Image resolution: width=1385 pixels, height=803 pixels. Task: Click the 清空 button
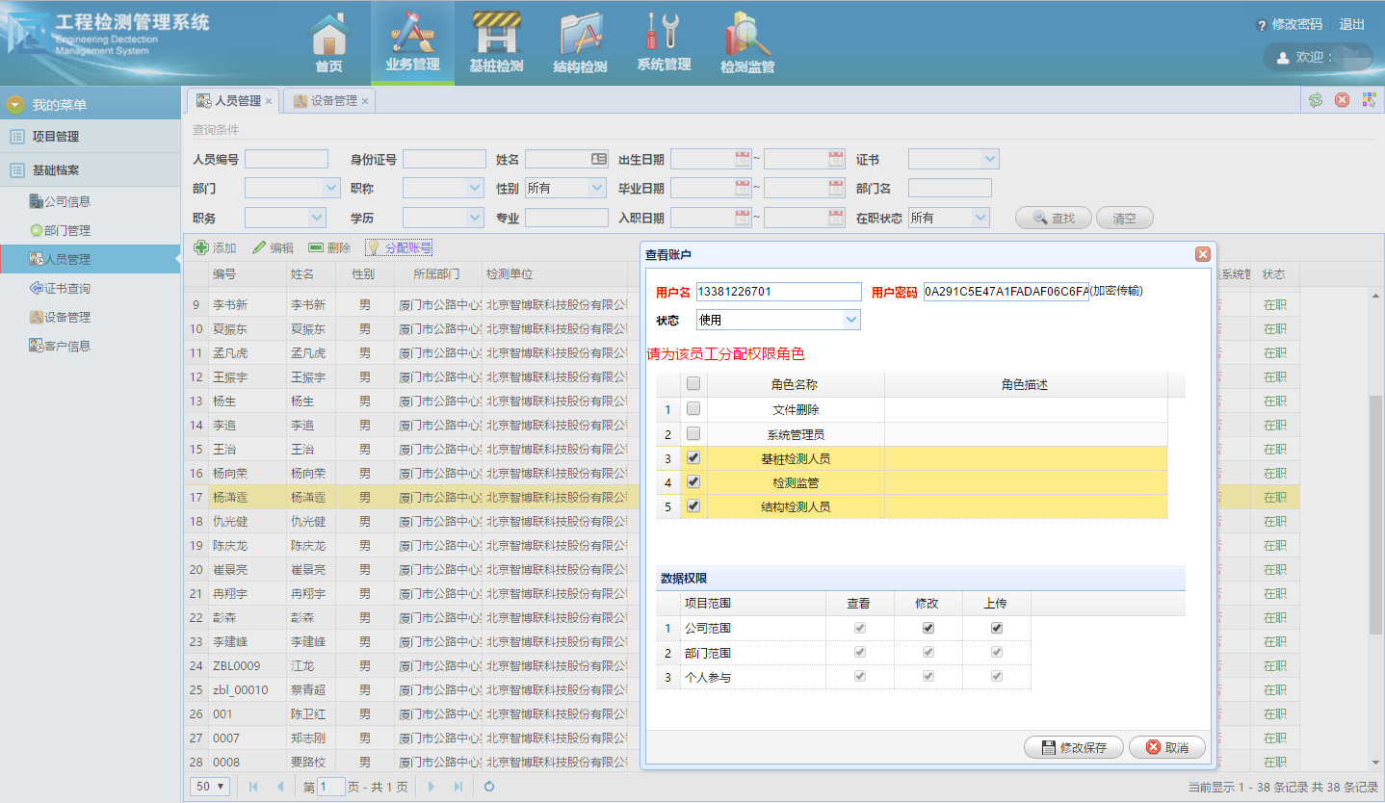(x=1125, y=218)
